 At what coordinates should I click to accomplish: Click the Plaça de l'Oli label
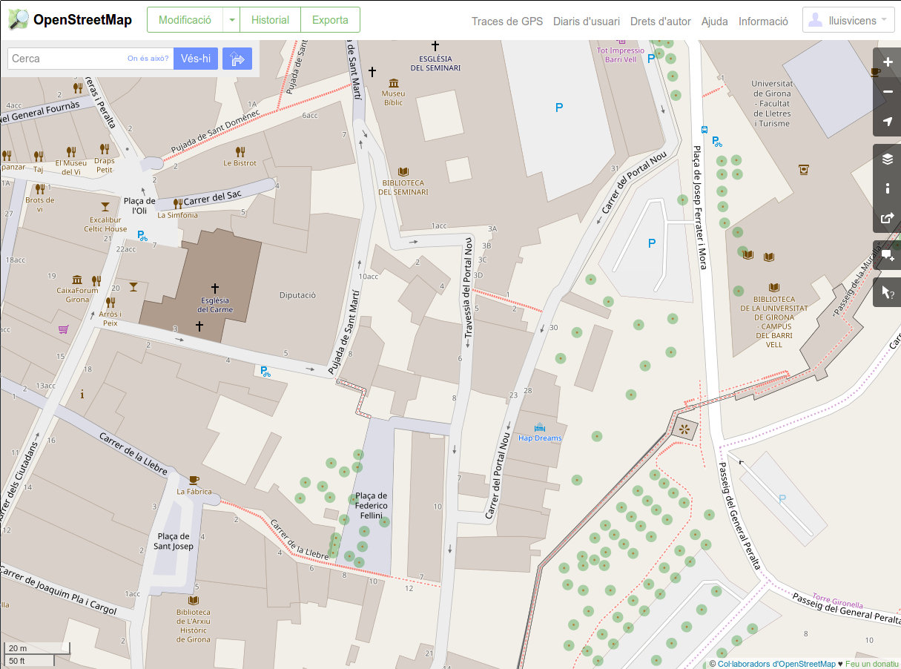[x=139, y=205]
